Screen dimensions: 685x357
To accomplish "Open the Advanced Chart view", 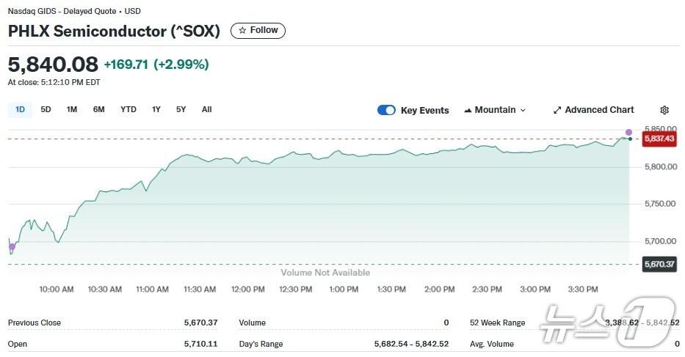I will [598, 110].
